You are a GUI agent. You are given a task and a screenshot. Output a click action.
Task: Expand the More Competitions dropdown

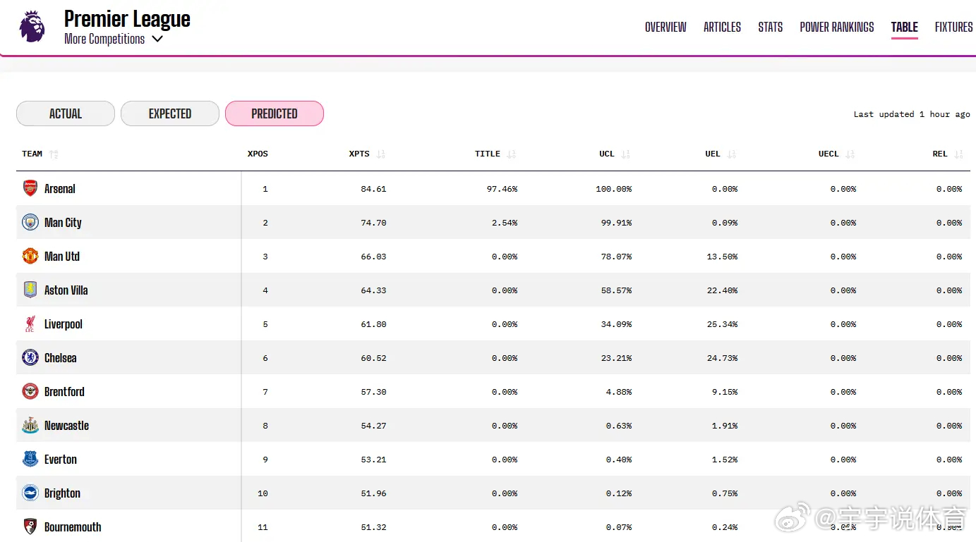[x=114, y=39]
